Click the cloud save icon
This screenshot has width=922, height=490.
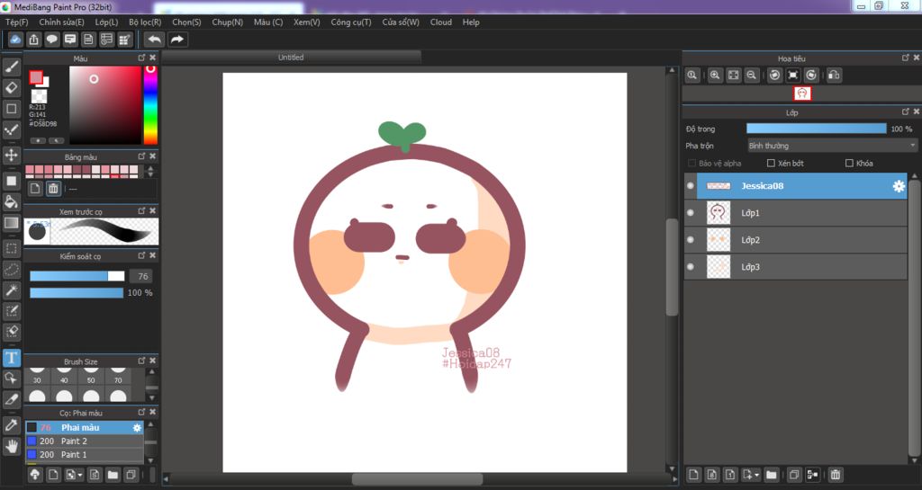coord(15,40)
